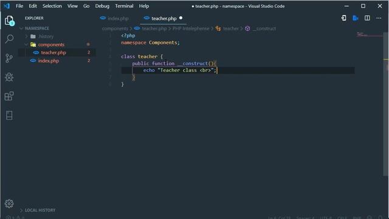Minimize the VS Code window

346,6
